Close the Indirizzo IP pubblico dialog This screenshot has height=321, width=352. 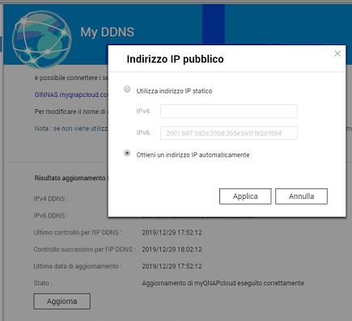point(337,53)
